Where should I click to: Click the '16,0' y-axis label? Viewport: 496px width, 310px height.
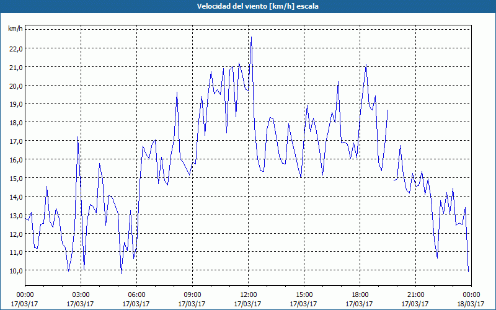point(15,160)
